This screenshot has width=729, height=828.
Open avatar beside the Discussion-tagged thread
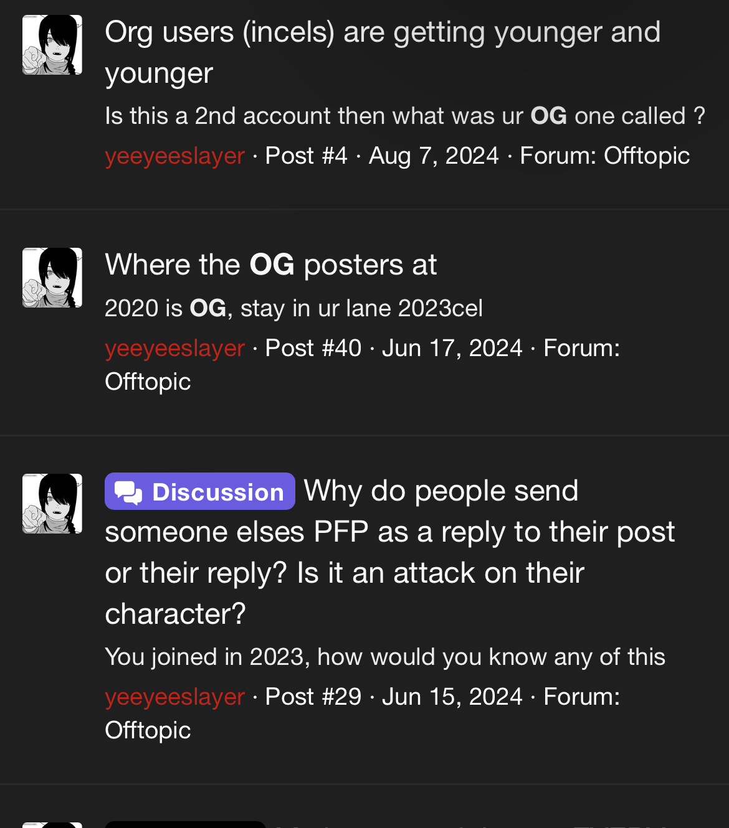coord(52,504)
